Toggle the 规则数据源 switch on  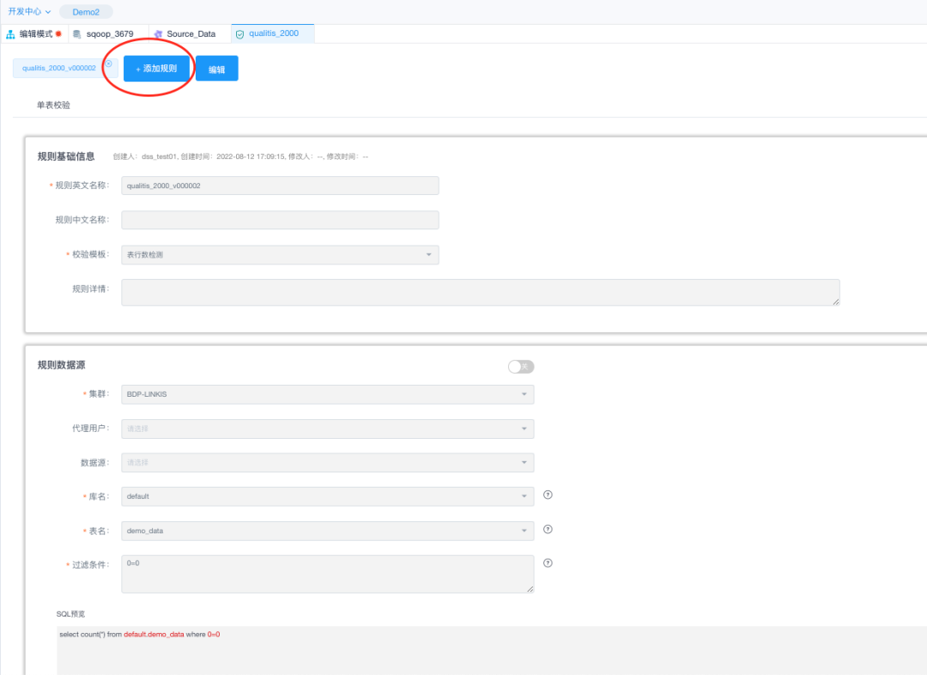point(521,367)
